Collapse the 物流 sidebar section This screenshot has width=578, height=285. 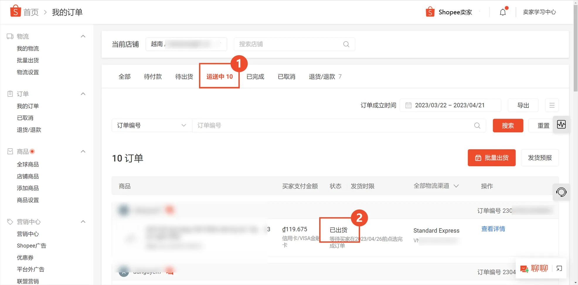coord(83,36)
